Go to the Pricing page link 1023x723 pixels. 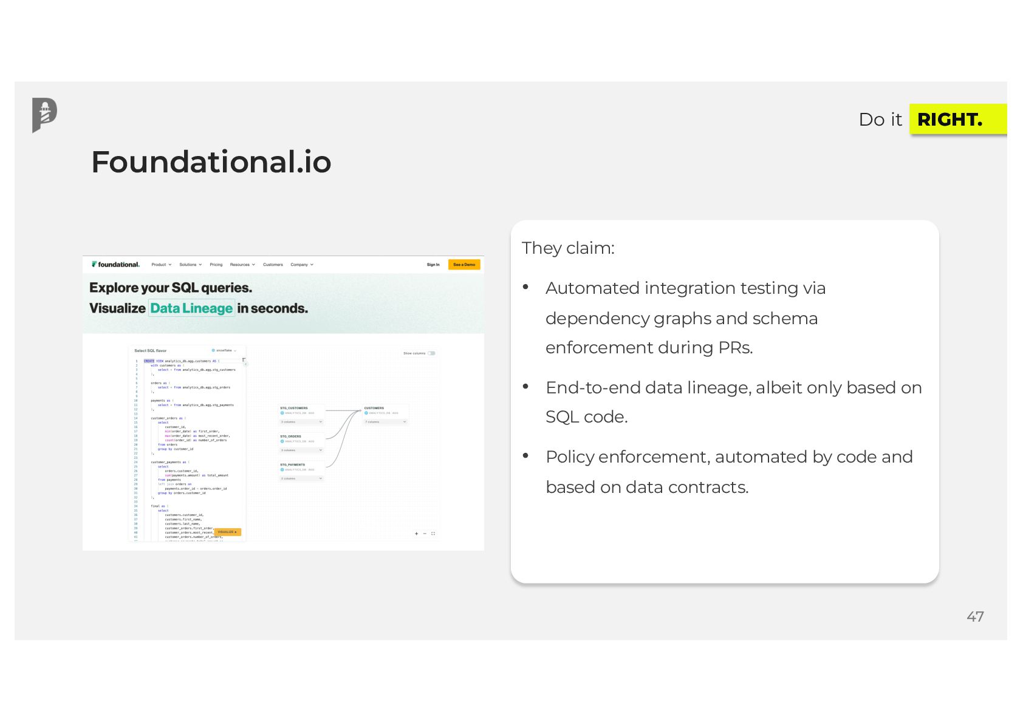(x=216, y=265)
